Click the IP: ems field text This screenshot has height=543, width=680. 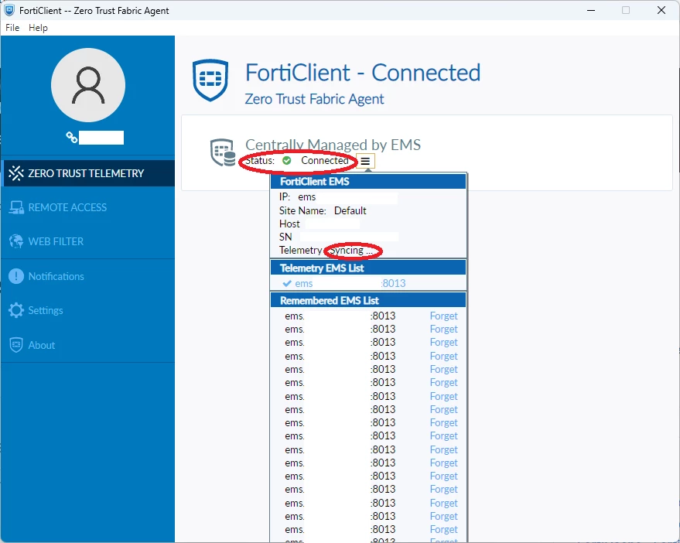pyautogui.click(x=298, y=197)
